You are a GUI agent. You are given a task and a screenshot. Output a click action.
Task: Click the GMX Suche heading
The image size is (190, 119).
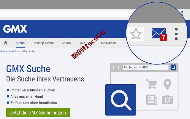(x=28, y=69)
